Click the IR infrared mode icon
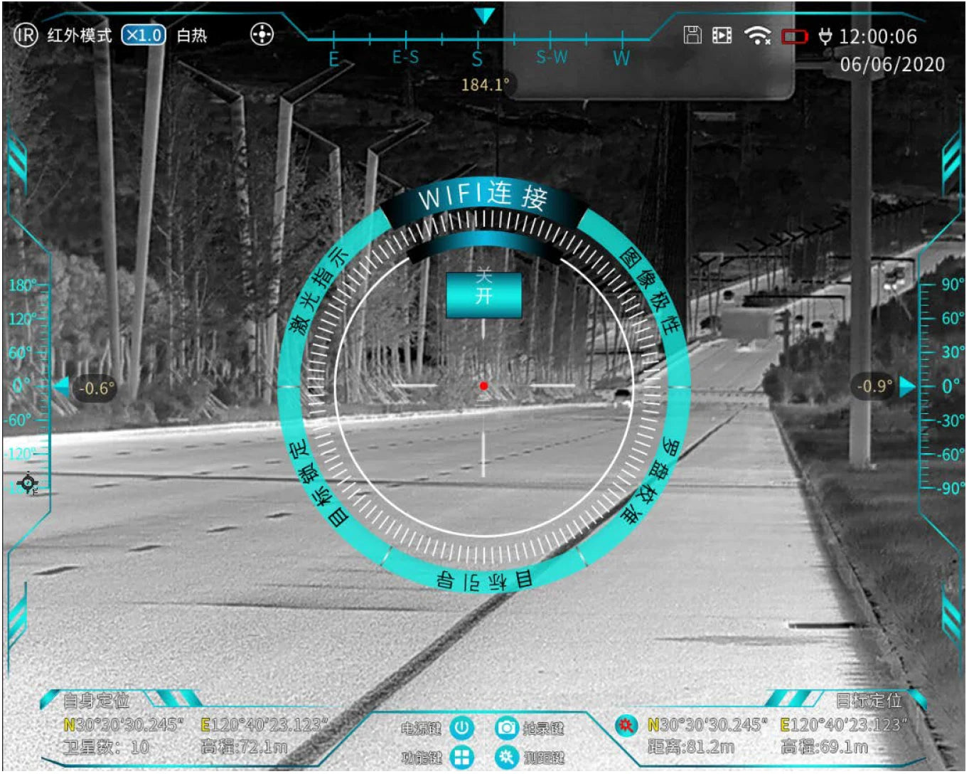The height and width of the screenshot is (774, 969). coord(26,35)
